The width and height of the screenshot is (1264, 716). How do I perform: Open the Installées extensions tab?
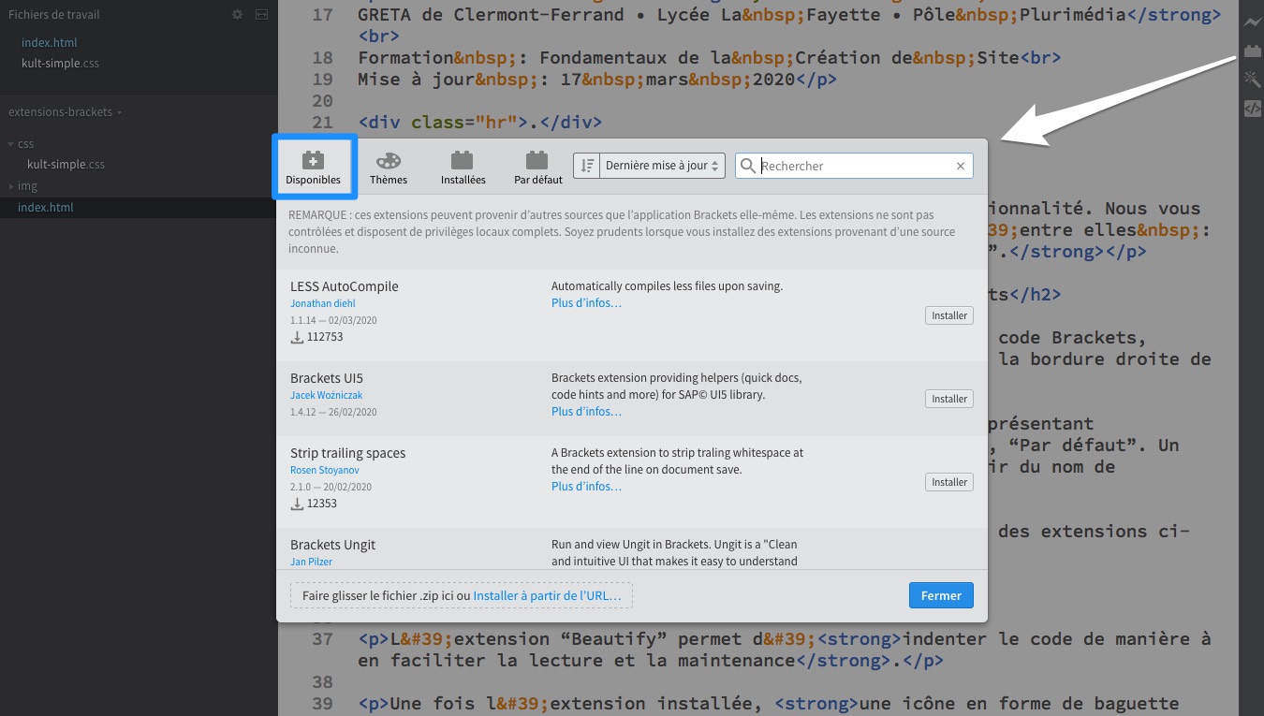[463, 168]
